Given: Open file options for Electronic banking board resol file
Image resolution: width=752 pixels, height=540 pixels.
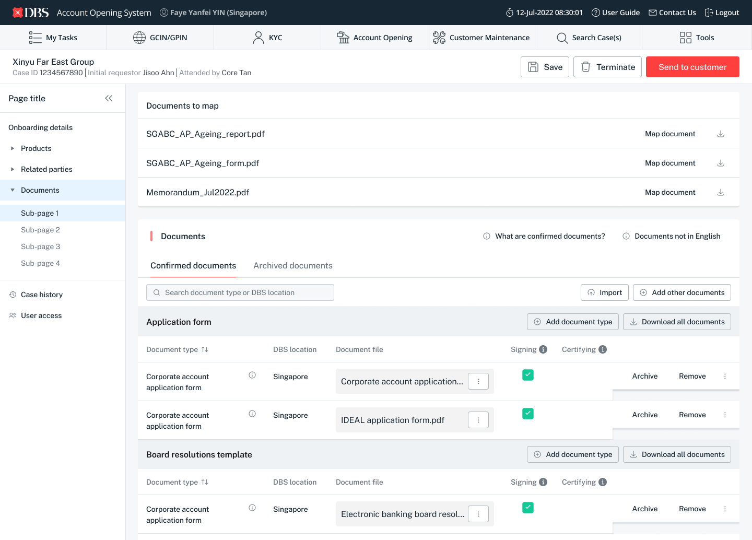Looking at the screenshot, I should tap(478, 514).
